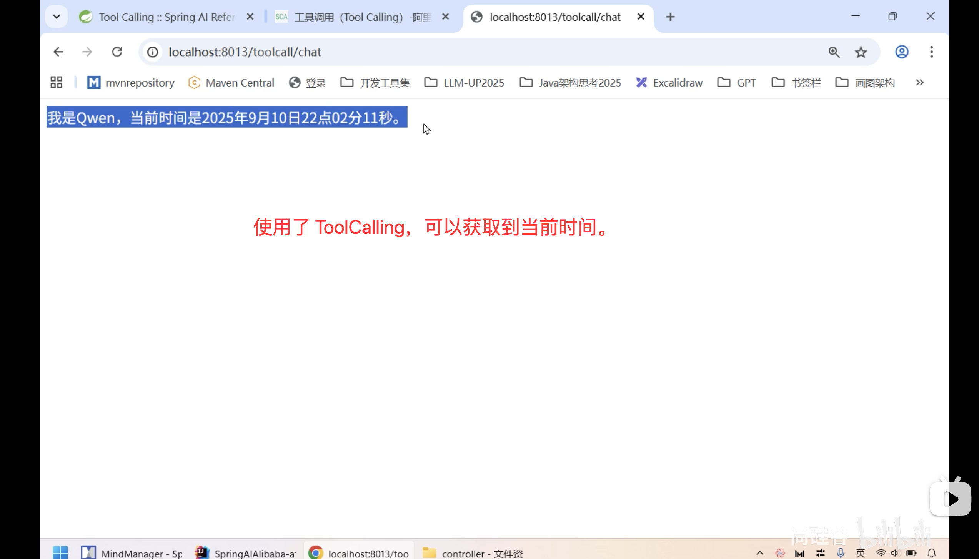Open the Maven Central bookmark

tap(231, 82)
